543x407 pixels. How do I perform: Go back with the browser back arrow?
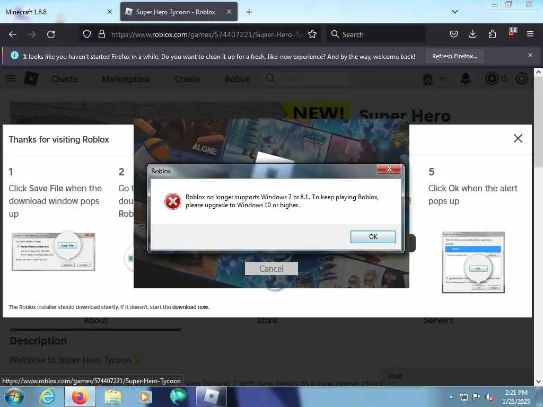coord(13,34)
